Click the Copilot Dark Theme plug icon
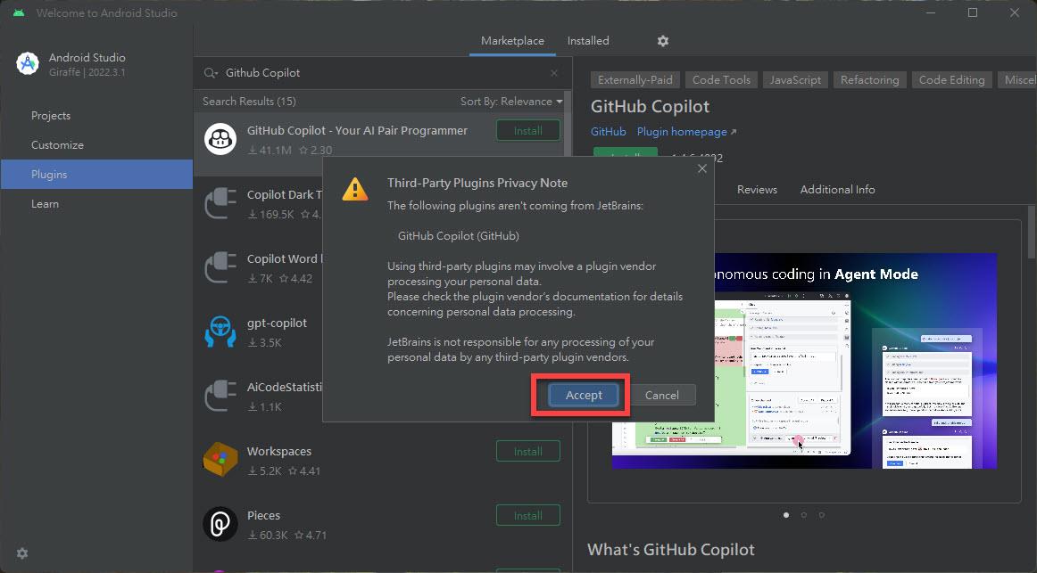Screen dimensions: 1037x573 [220, 203]
